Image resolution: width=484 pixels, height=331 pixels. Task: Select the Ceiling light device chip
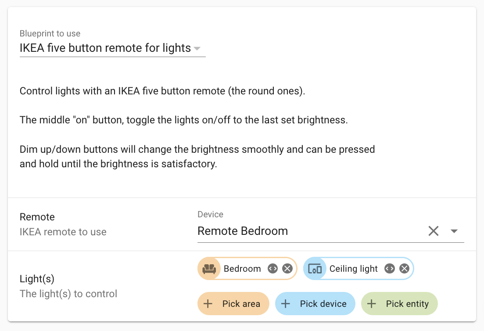pos(353,268)
